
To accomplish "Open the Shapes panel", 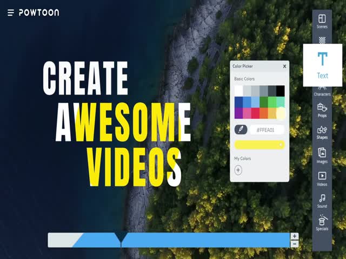I will [x=322, y=132].
